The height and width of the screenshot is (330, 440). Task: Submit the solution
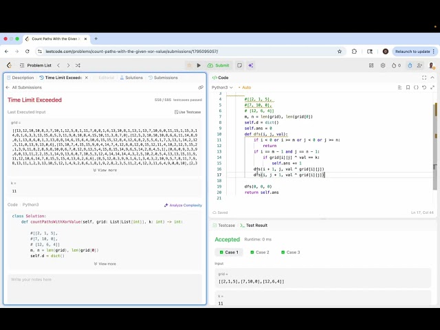219,65
